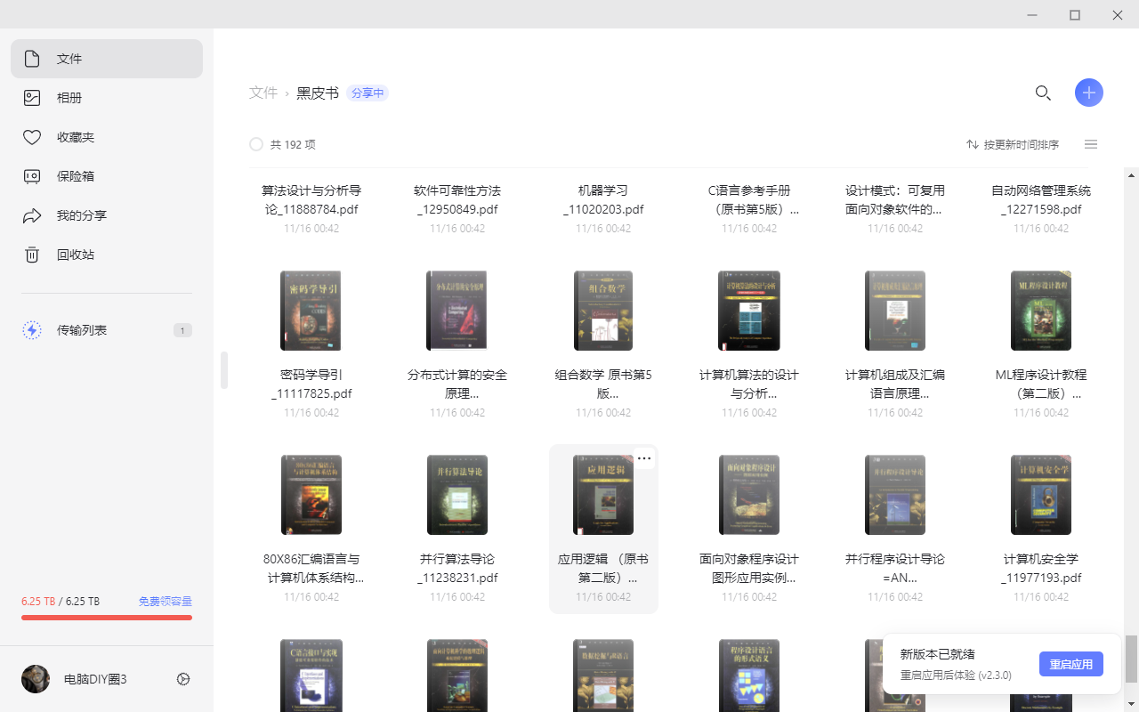Select 计算机组成及汇编语言原理 thumbnail
Image resolution: width=1139 pixels, height=712 pixels.
coord(895,311)
